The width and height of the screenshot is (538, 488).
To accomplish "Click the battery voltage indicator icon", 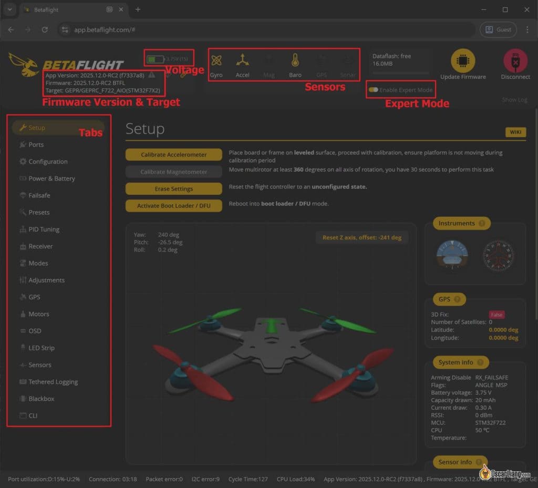I will click(155, 59).
